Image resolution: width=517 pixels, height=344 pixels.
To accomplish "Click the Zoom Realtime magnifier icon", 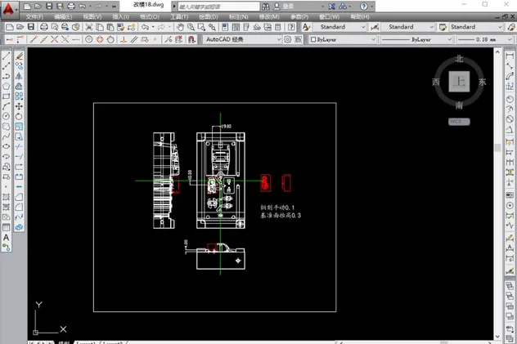I will pyautogui.click(x=191, y=27).
